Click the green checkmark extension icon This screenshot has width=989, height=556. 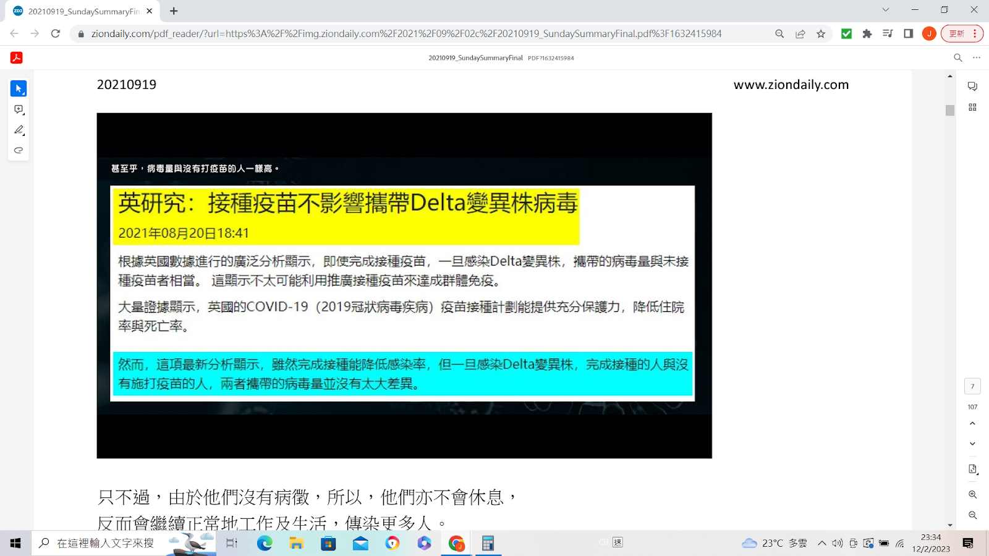[847, 34]
